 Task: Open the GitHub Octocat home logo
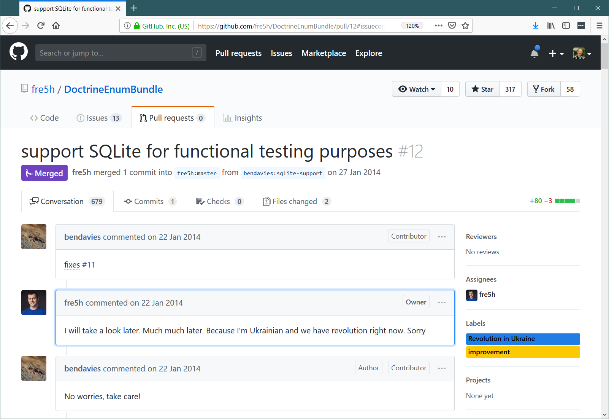[19, 52]
